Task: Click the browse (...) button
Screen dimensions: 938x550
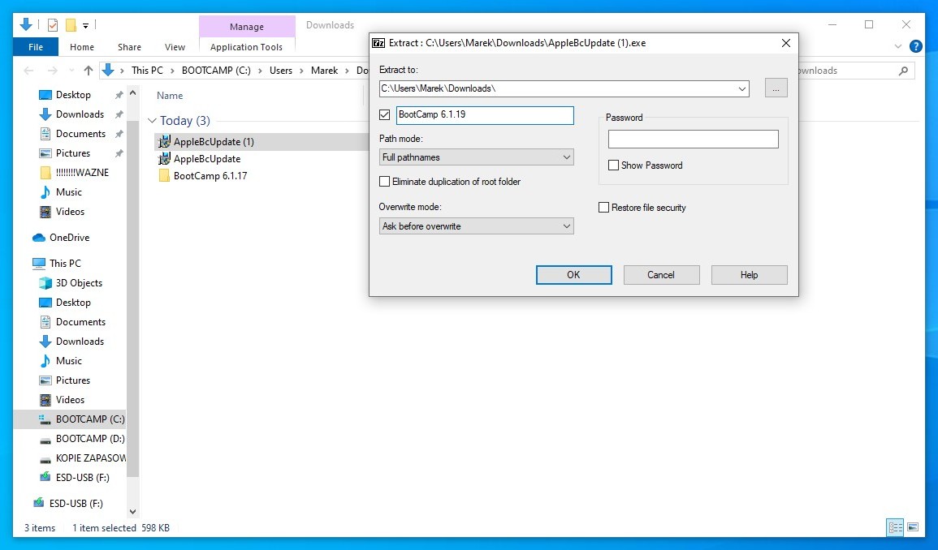Action: point(776,88)
